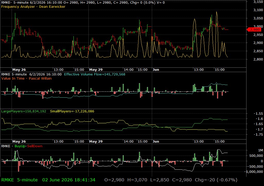Select May 29 on the price chart time axis

coord(96,69)
